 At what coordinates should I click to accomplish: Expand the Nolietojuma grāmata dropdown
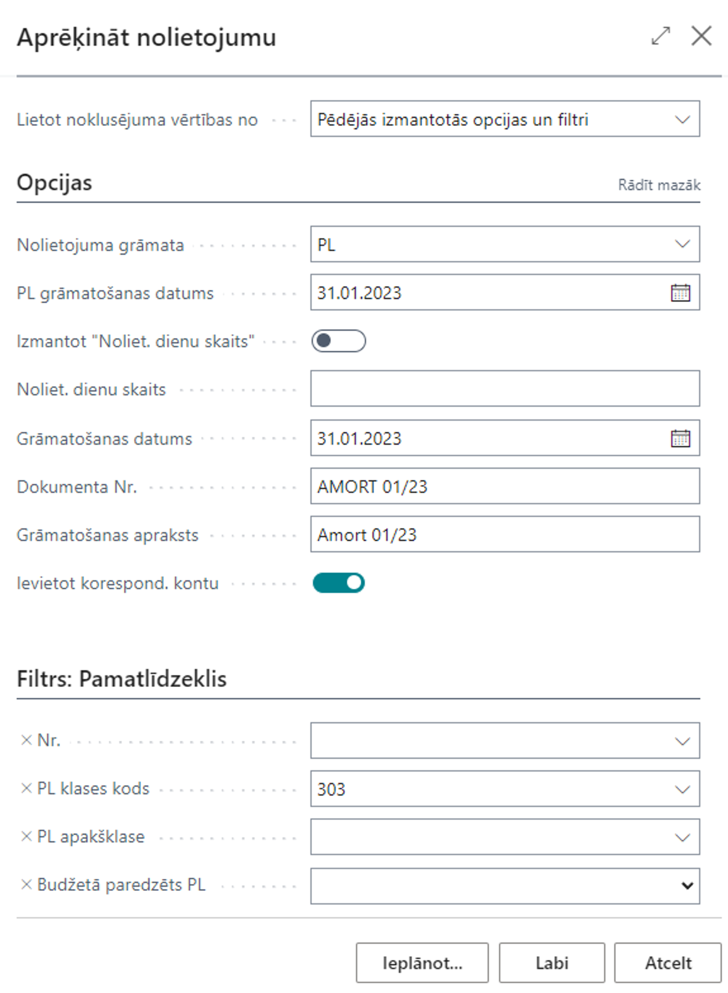point(682,244)
